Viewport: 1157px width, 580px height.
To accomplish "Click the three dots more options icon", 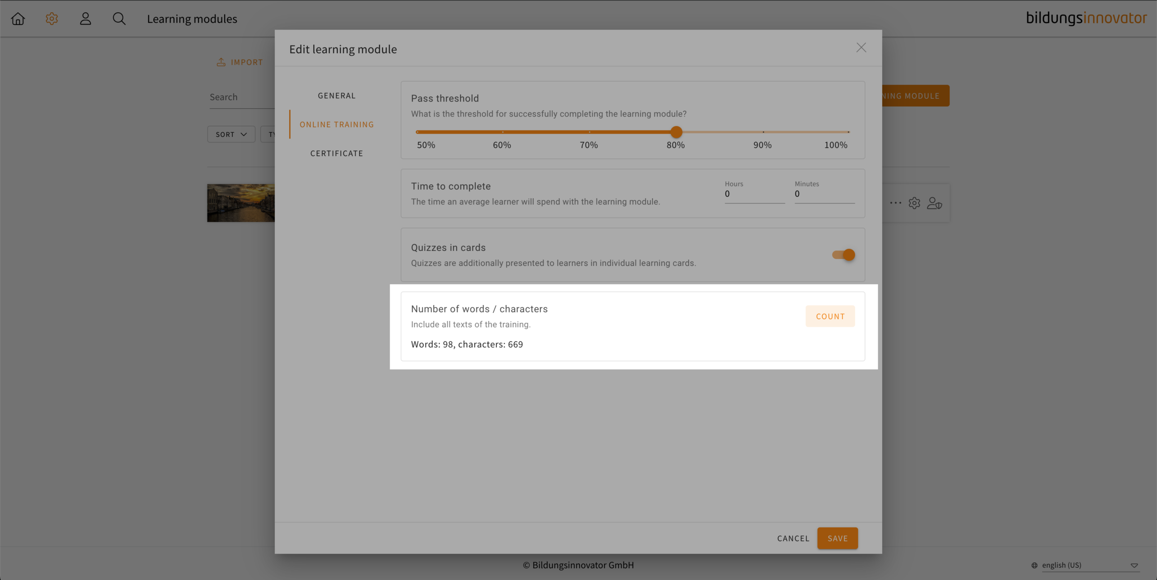I will click(895, 203).
